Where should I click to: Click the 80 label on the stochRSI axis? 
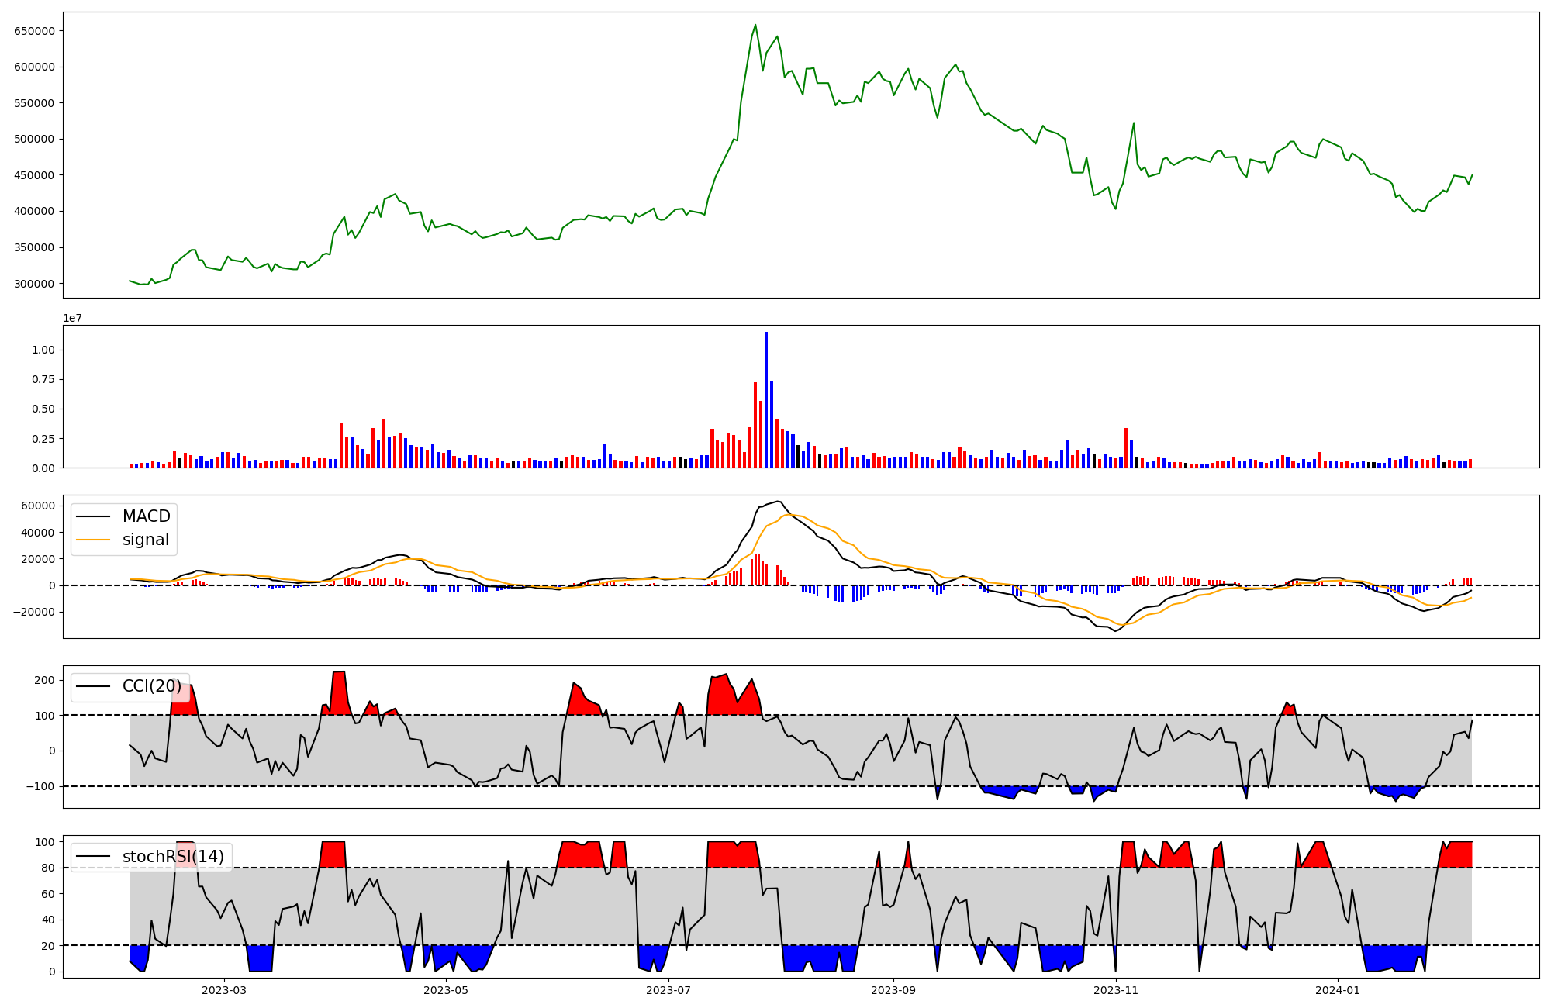tap(48, 868)
